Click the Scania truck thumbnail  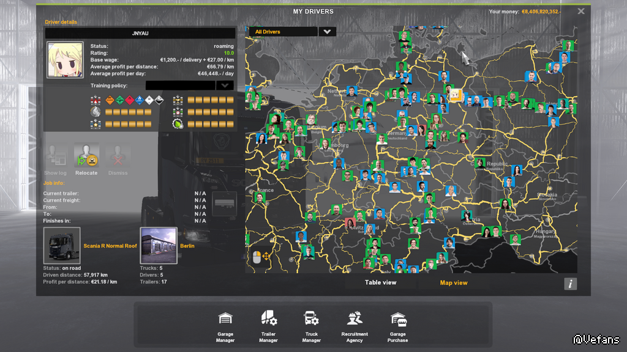click(x=62, y=246)
